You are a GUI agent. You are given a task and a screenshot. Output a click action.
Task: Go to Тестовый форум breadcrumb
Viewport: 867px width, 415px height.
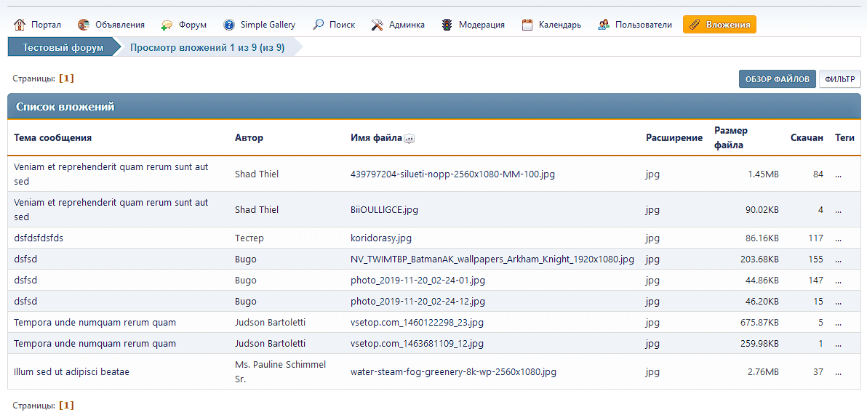tap(63, 48)
